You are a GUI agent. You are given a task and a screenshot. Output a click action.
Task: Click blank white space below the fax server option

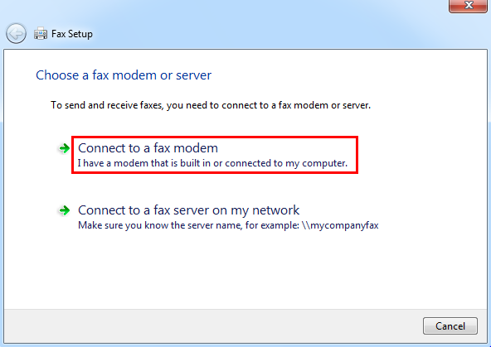coord(244,271)
